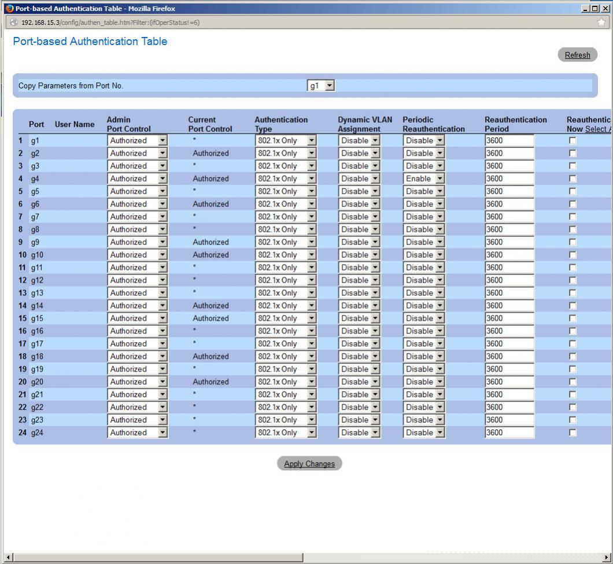Click the Admin Port Control column header
This screenshot has height=564, width=613.
128,124
